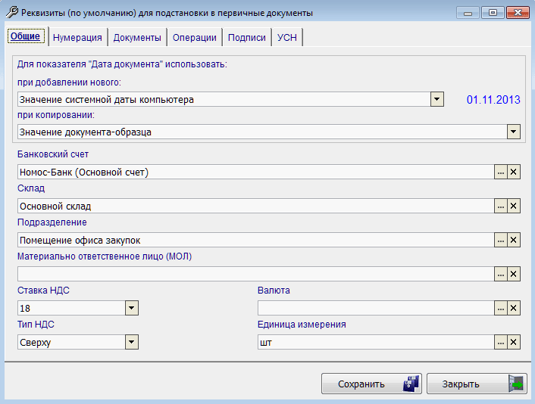Viewport: 535px width, 404px height.
Task: Clear the Единица измерения field
Action: pyautogui.click(x=514, y=343)
